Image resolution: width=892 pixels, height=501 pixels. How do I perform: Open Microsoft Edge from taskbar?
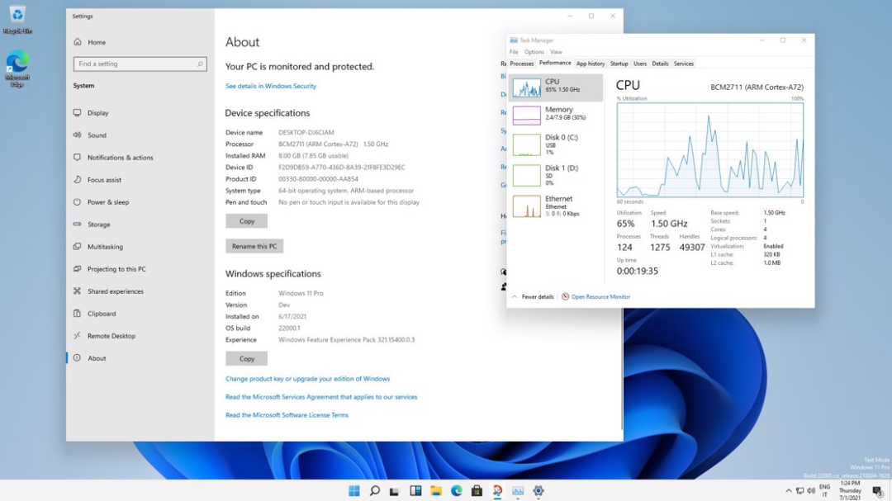coord(456,491)
